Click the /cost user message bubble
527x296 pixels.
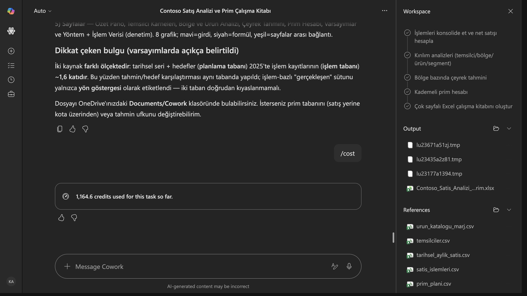[347, 153]
